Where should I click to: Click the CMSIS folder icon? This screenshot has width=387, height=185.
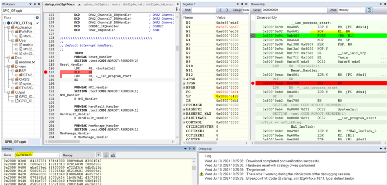[17, 79]
